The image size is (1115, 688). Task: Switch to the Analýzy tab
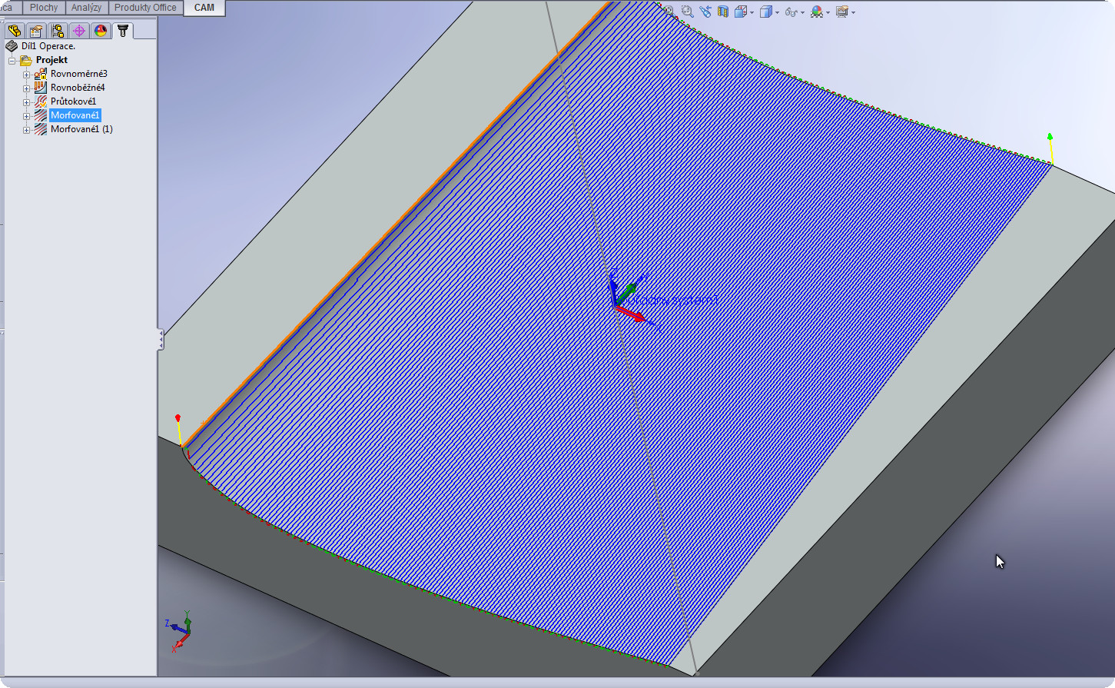[x=86, y=8]
